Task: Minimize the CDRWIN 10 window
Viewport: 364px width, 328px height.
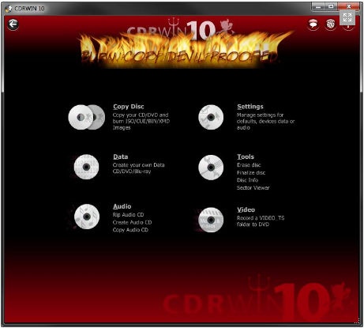Action: tap(318, 6)
